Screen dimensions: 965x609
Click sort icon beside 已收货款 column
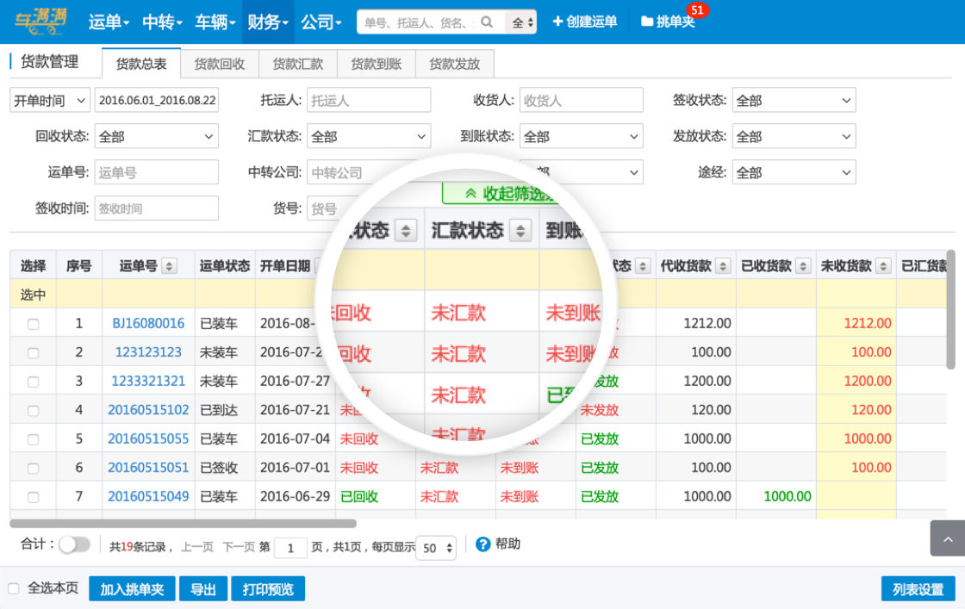tap(803, 266)
